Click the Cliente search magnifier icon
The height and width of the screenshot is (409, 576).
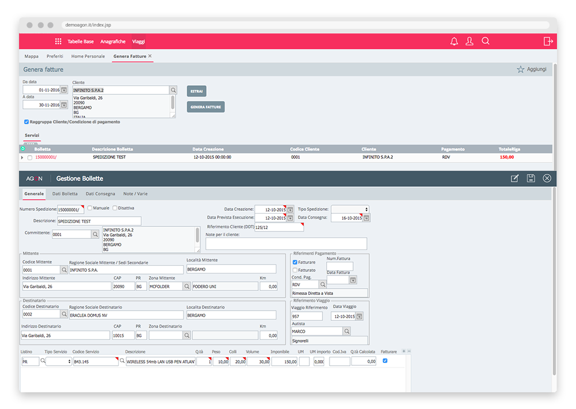click(173, 90)
